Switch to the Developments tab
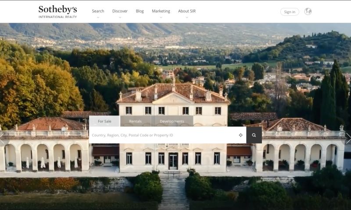This screenshot has height=210, width=351. coord(172,121)
